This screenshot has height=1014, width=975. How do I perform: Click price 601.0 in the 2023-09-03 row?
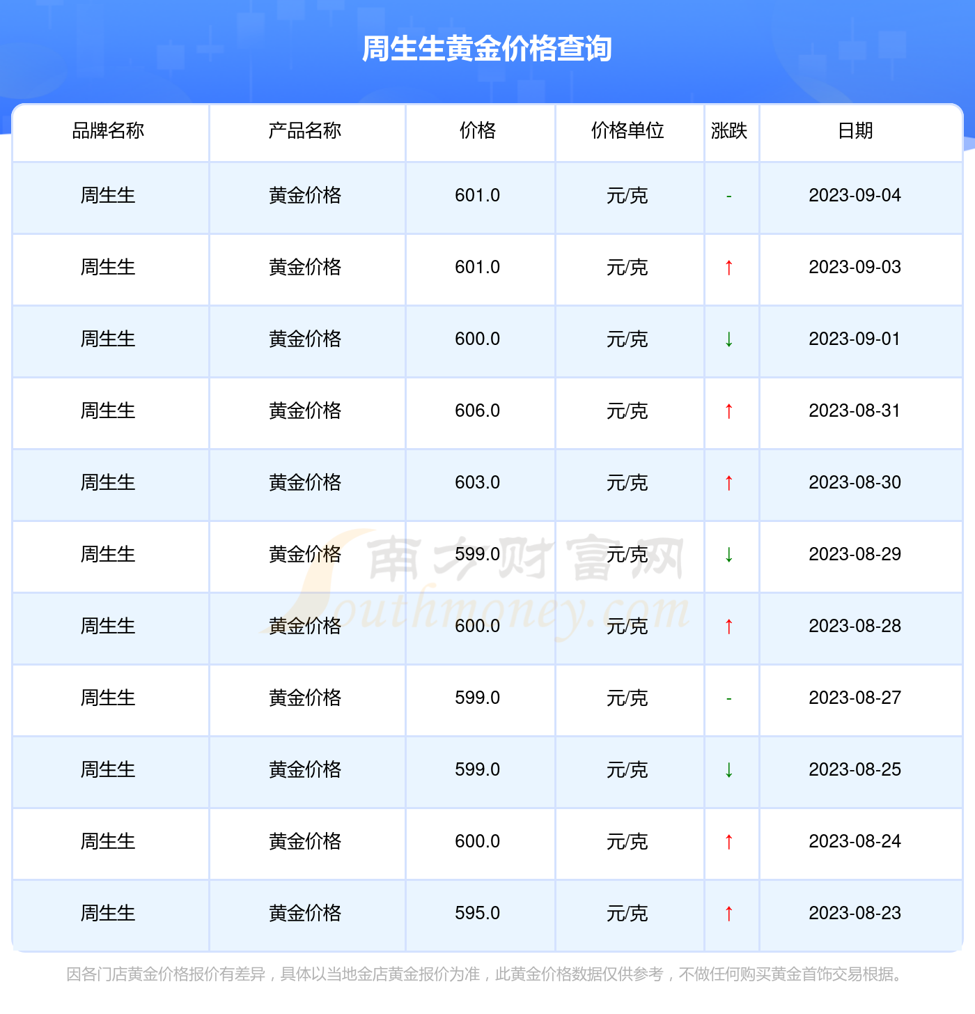(x=478, y=268)
